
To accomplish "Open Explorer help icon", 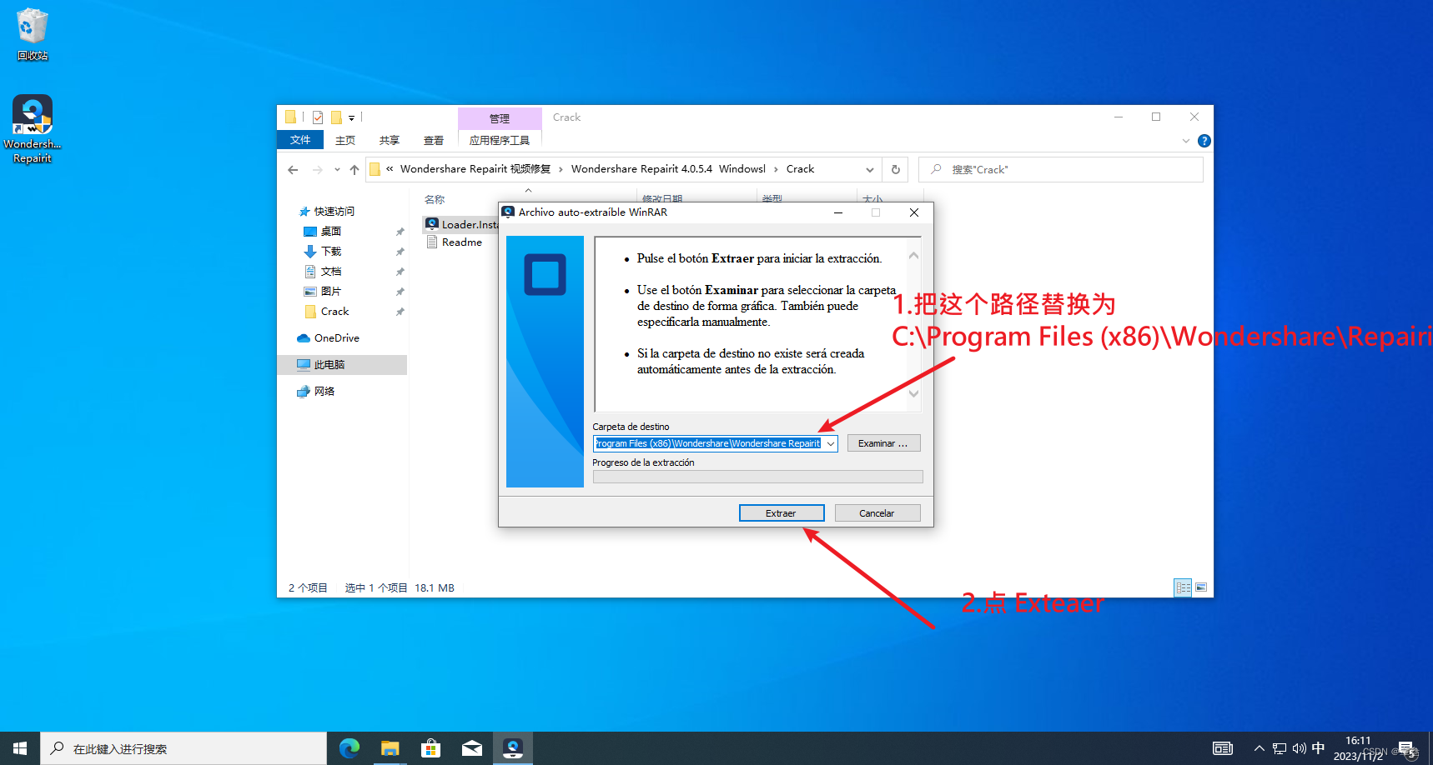I will (x=1204, y=141).
